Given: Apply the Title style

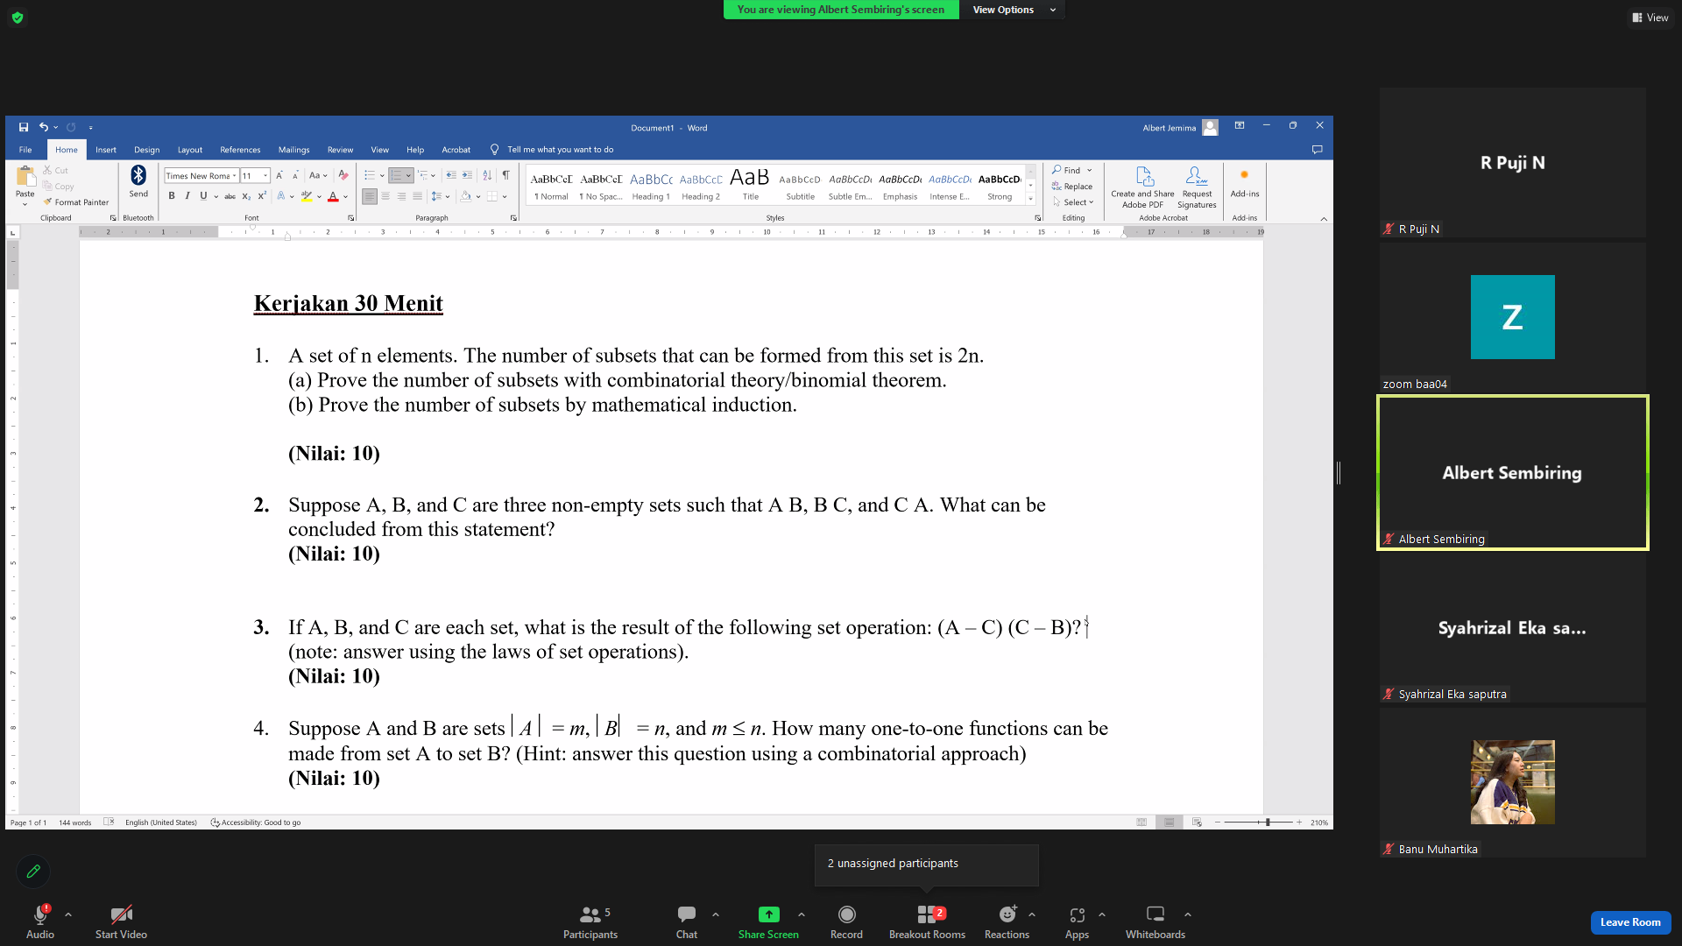Looking at the screenshot, I should pyautogui.click(x=750, y=186).
